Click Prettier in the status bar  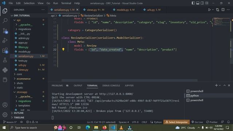(212, 122)
